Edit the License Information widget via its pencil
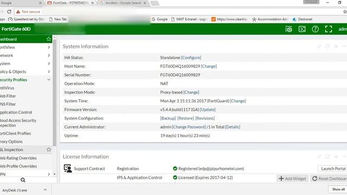The image size is (347, 195). coord(319,157)
